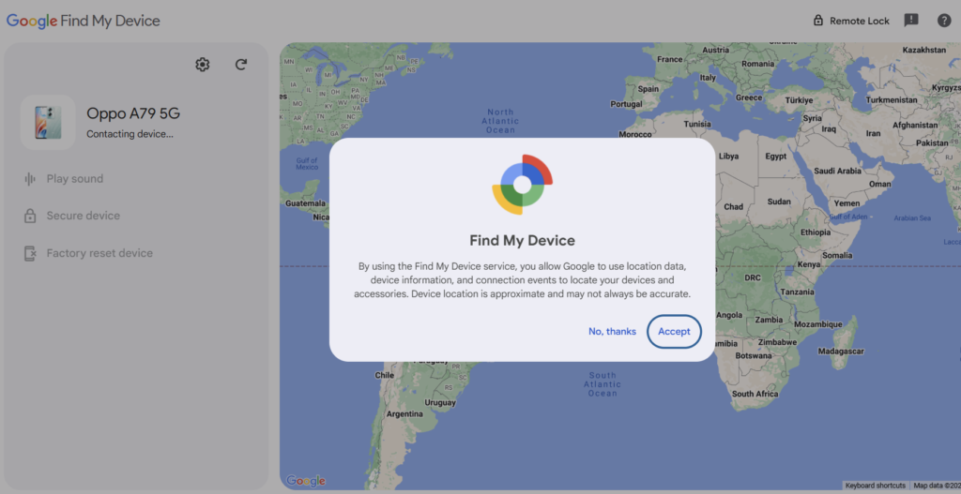Click the Gulf of Mexico map label
The width and height of the screenshot is (961, 494).
pyautogui.click(x=307, y=163)
